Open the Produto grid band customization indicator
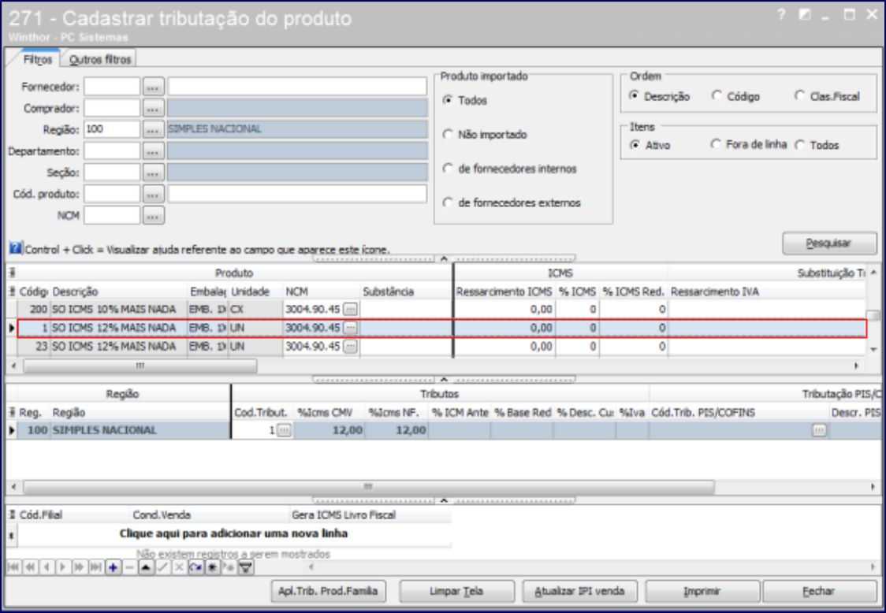 point(11,273)
